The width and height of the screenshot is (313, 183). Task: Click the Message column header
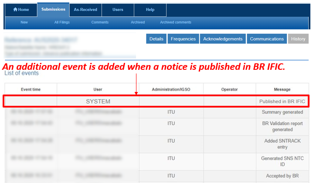(282, 89)
